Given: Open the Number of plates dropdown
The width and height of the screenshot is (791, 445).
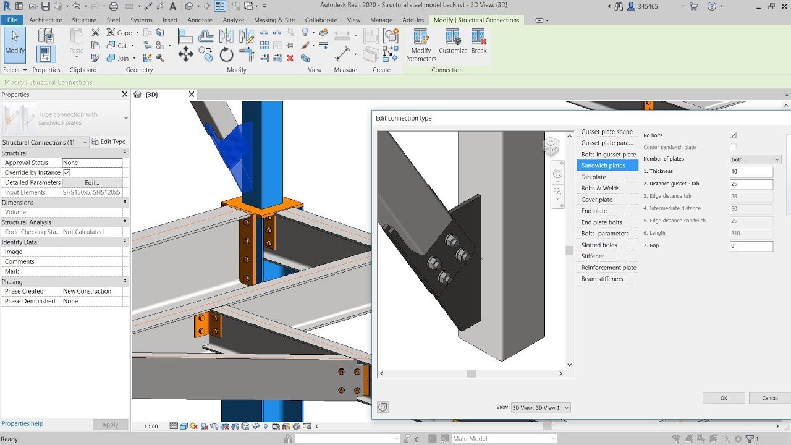Looking at the screenshot, I should (755, 159).
